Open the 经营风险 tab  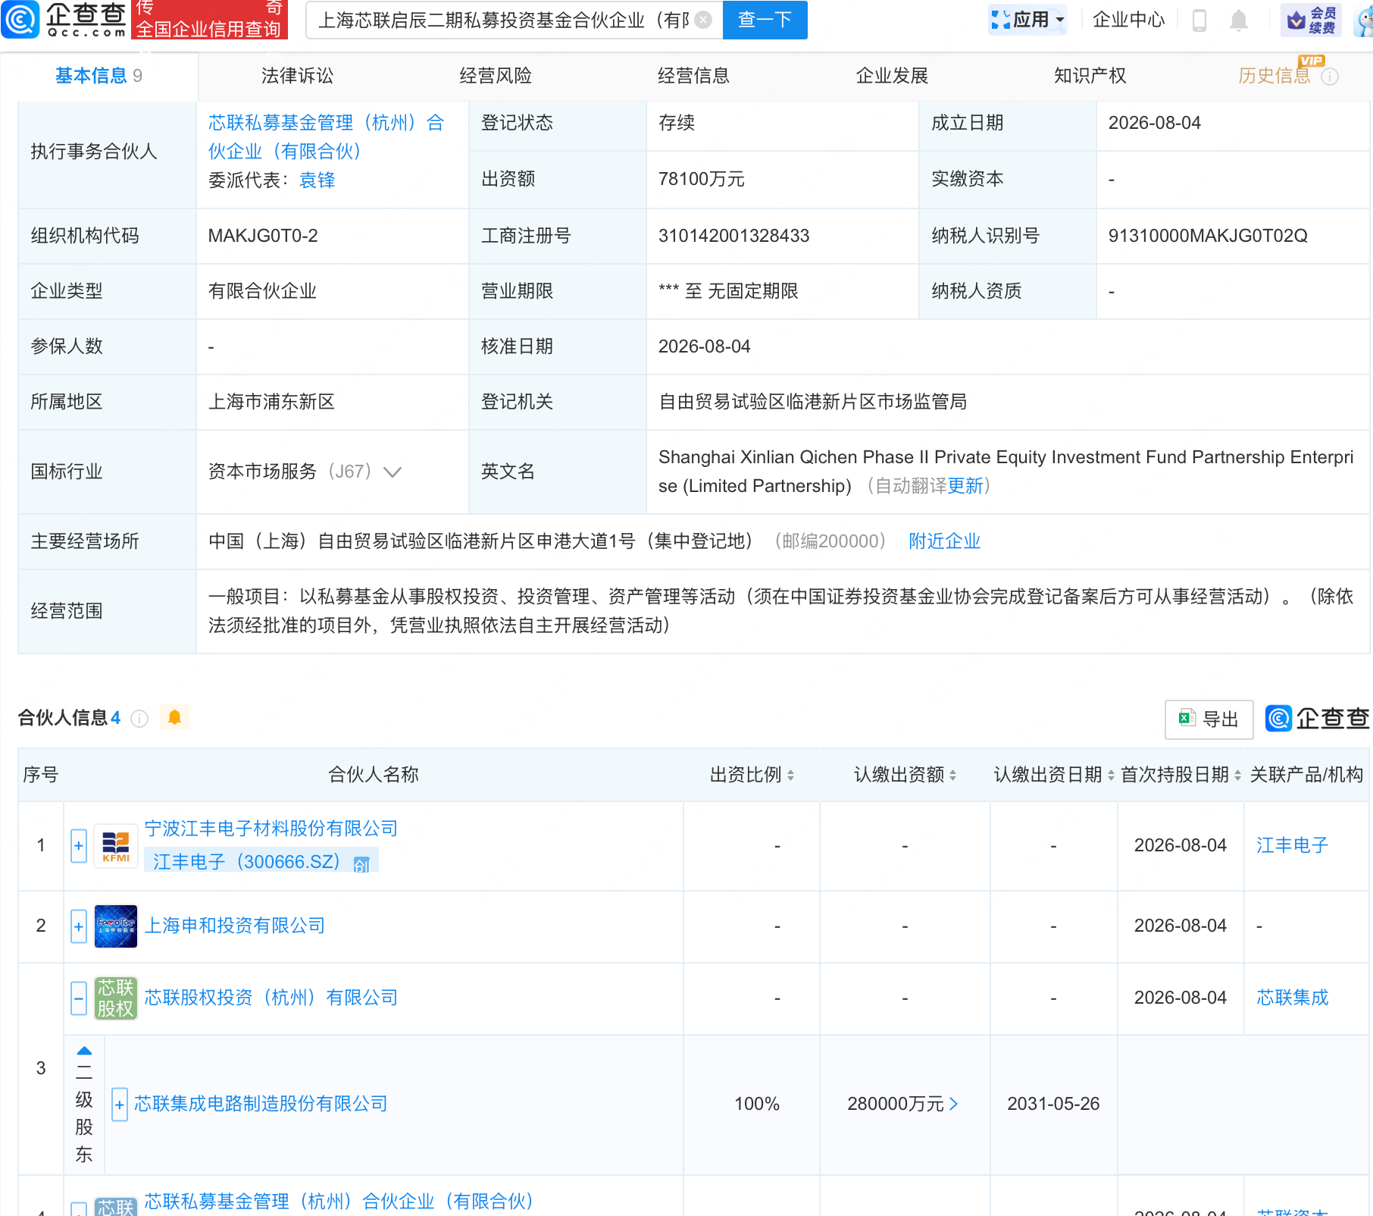click(x=496, y=76)
